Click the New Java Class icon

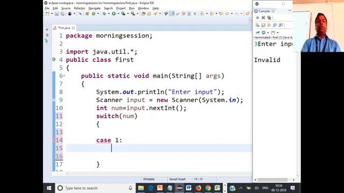(x=94, y=14)
